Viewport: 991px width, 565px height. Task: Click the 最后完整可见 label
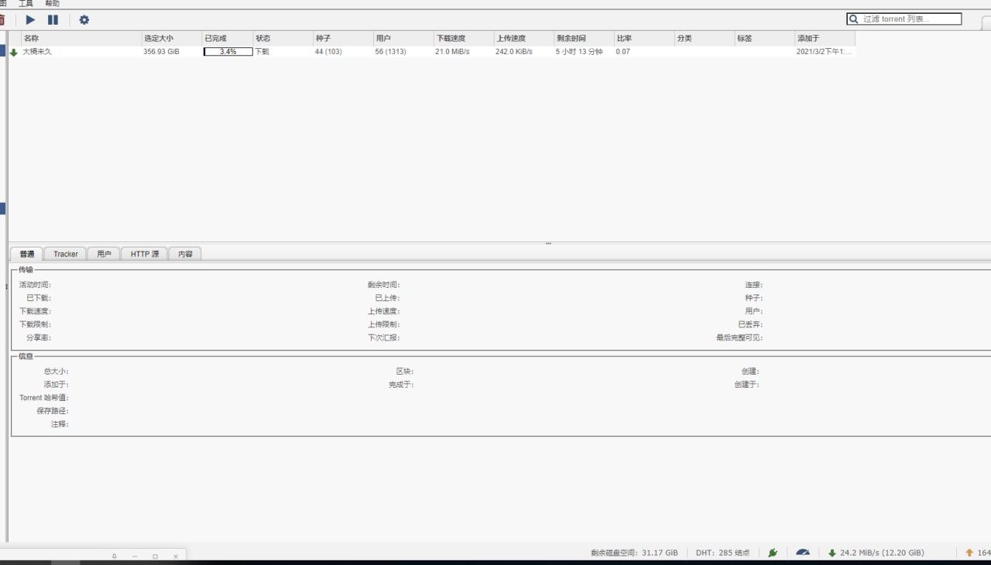(739, 337)
